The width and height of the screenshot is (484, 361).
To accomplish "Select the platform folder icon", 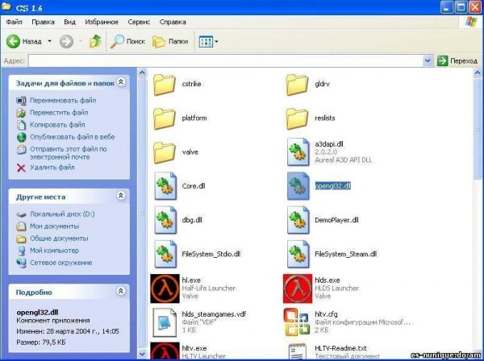I will 165,118.
